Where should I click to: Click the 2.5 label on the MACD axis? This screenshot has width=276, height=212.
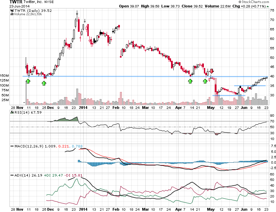pos(273,157)
